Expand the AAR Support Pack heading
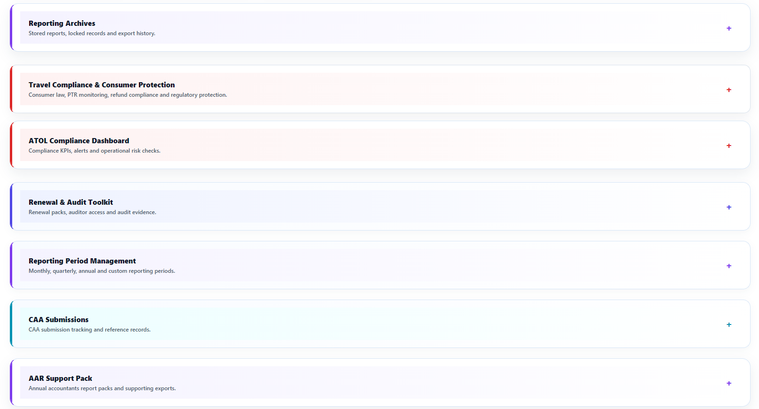Image resolution: width=759 pixels, height=409 pixels. pos(61,378)
